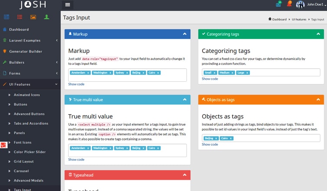The width and height of the screenshot is (327, 191).
Task: Click the hamburger menu toggle button
Action: point(67,5)
